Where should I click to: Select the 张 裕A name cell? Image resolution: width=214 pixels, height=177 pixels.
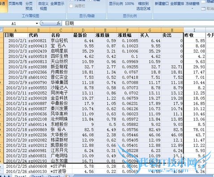point(61,129)
